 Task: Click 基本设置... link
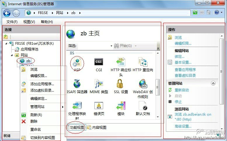click(183, 62)
